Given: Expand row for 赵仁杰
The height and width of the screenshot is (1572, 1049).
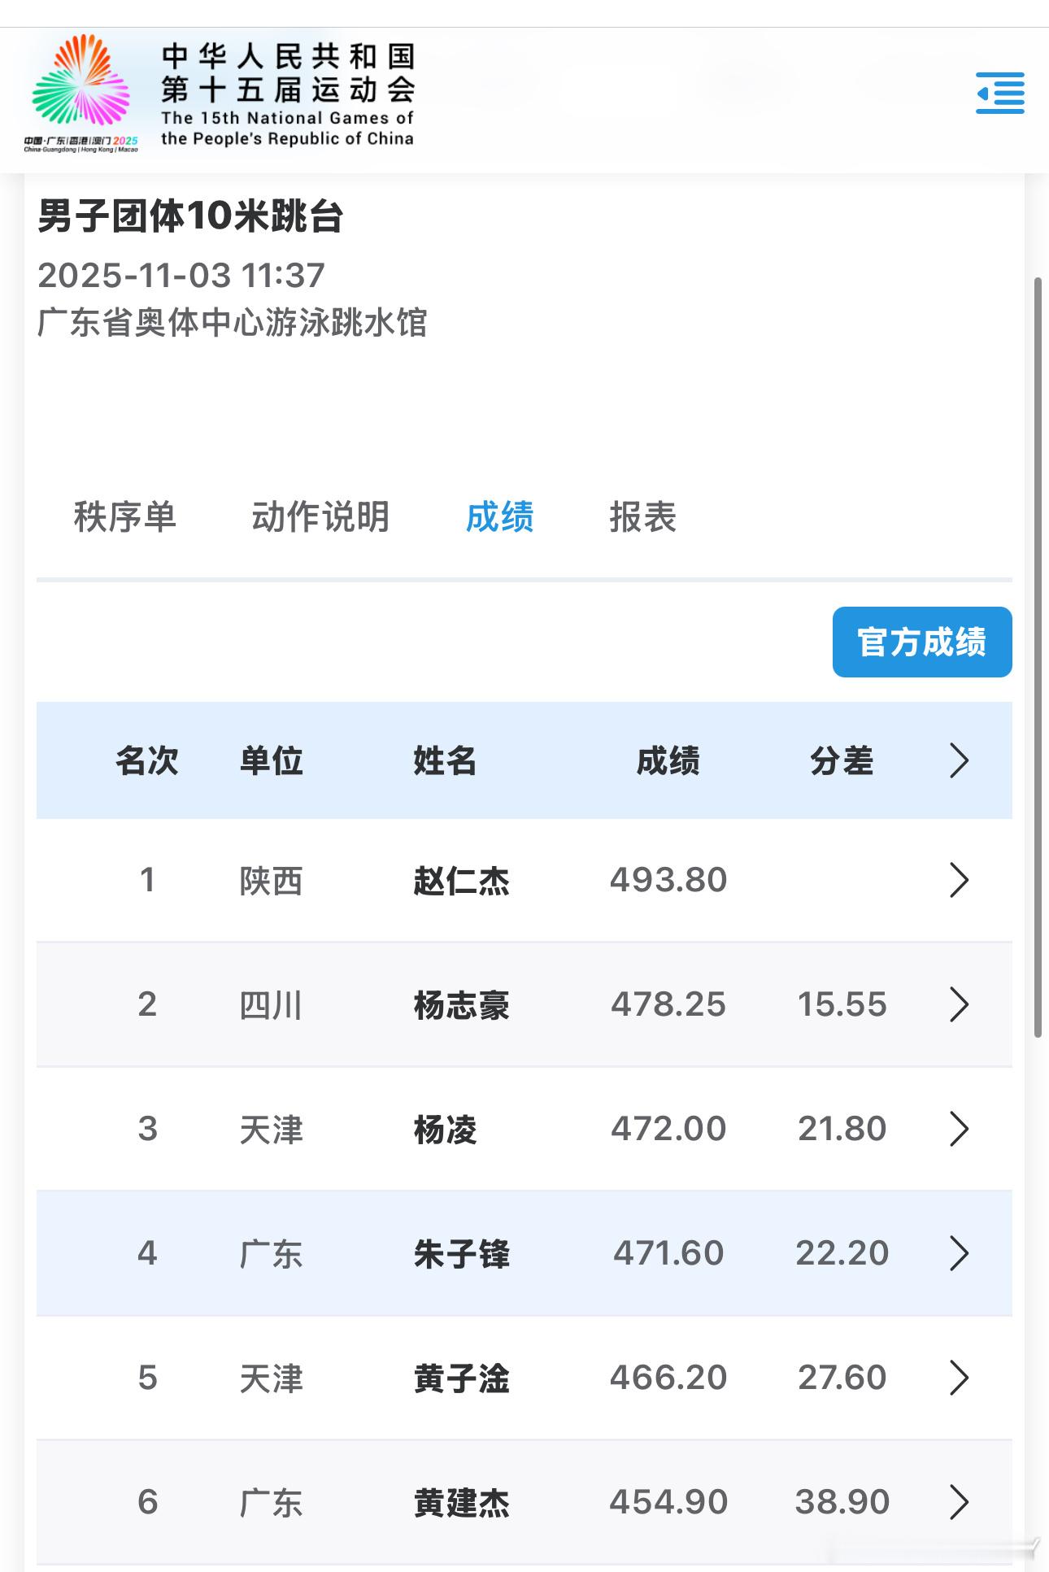Looking at the screenshot, I should pyautogui.click(x=959, y=880).
